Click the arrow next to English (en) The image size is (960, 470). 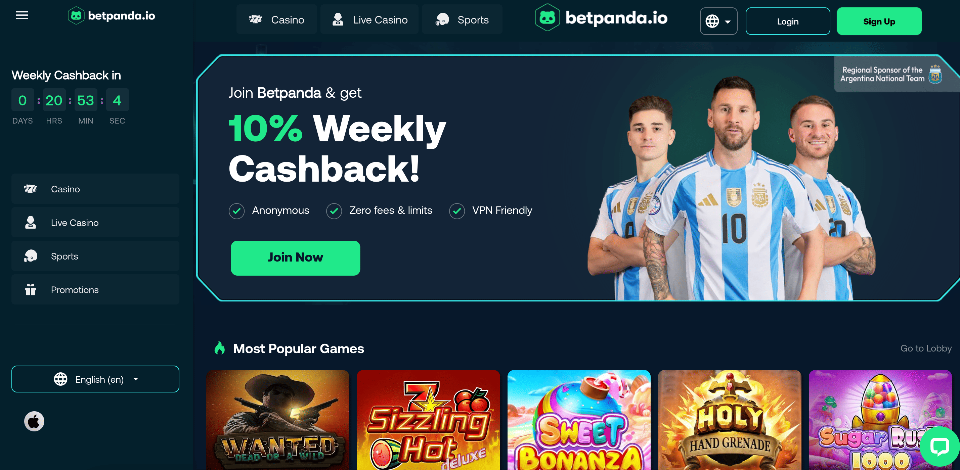(136, 379)
